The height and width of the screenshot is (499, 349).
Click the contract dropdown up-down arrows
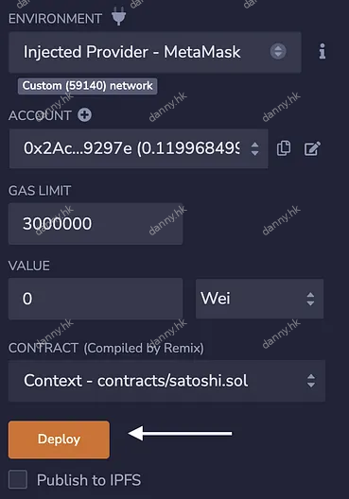[311, 381]
